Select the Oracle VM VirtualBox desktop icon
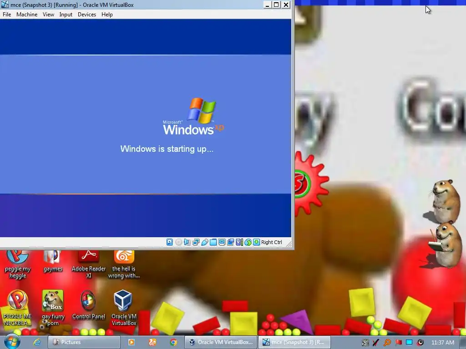The width and height of the screenshot is (466, 349). (x=123, y=308)
